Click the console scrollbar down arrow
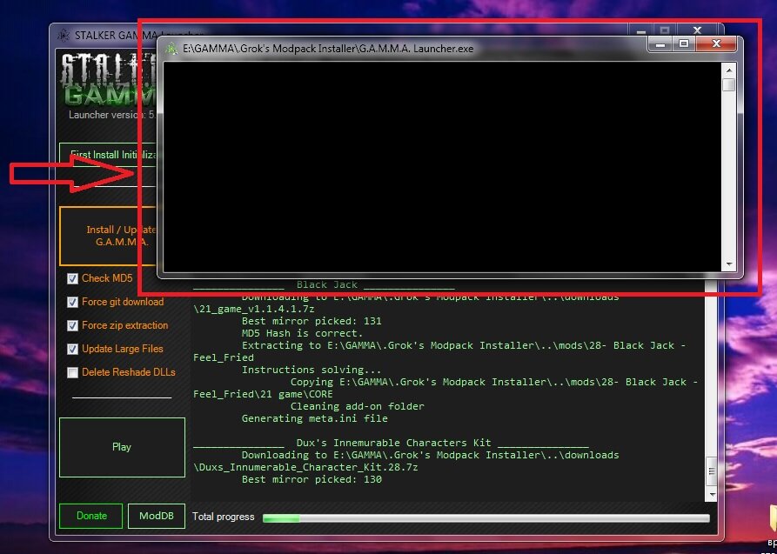 (728, 264)
